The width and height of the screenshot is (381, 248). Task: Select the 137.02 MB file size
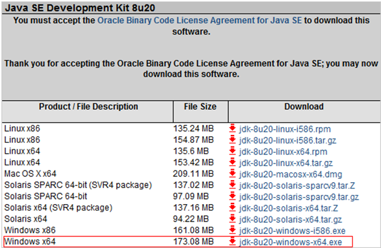pyautogui.click(x=193, y=185)
